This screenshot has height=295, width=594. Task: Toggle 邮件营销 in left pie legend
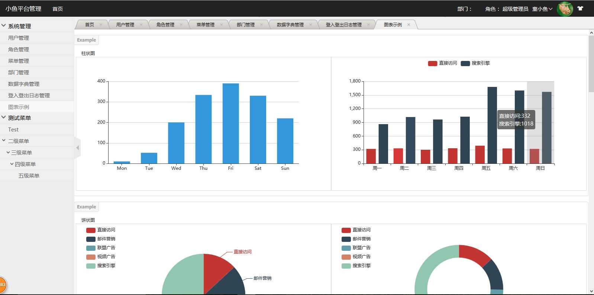pyautogui.click(x=101, y=239)
